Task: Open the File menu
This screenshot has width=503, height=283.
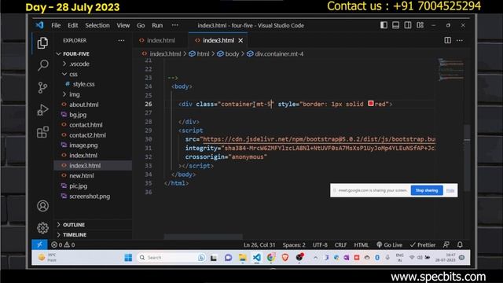Action: pyautogui.click(x=56, y=25)
